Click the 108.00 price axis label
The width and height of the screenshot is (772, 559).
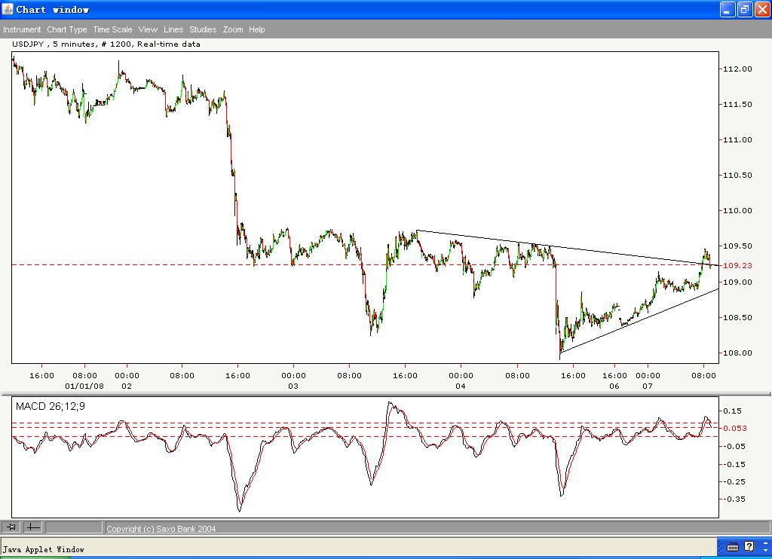click(737, 353)
